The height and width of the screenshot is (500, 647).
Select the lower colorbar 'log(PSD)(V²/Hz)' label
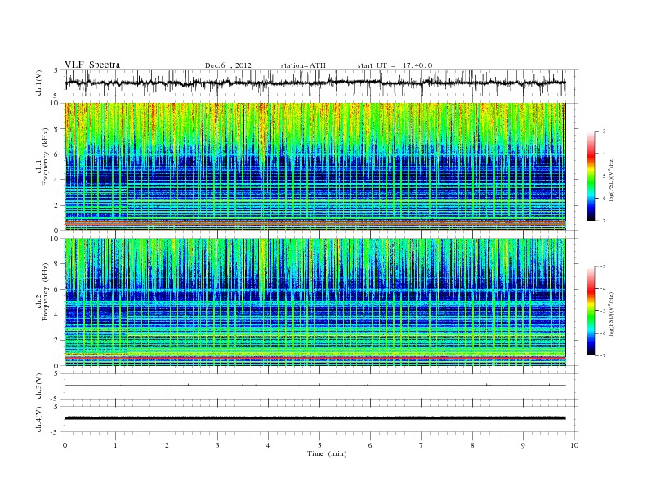coord(611,314)
